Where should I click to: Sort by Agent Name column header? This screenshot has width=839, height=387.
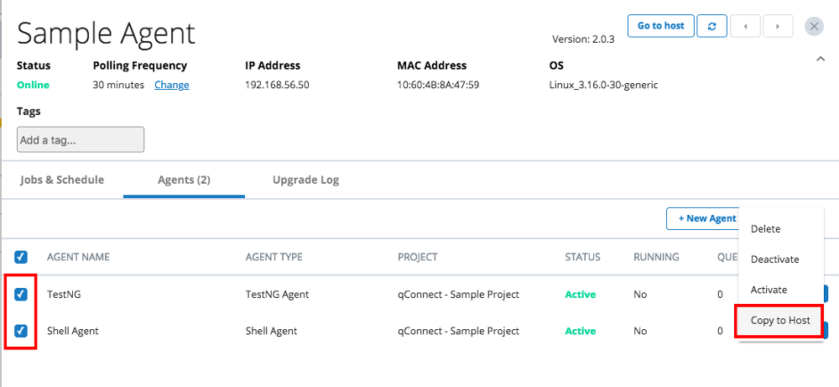pos(78,257)
